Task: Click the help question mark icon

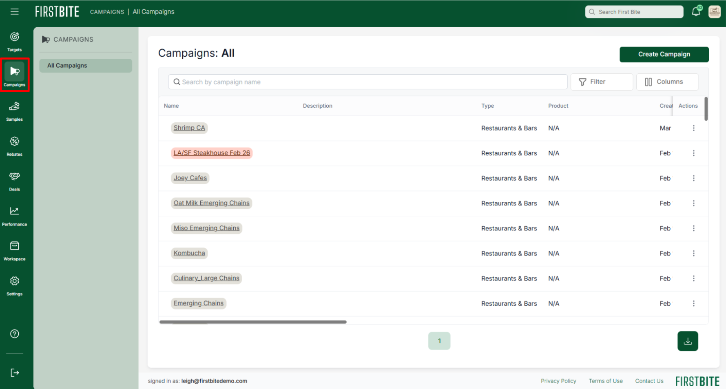Action: tap(15, 334)
